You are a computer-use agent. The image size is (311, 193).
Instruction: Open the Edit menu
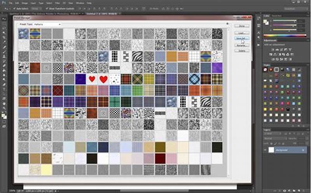pos(17,3)
